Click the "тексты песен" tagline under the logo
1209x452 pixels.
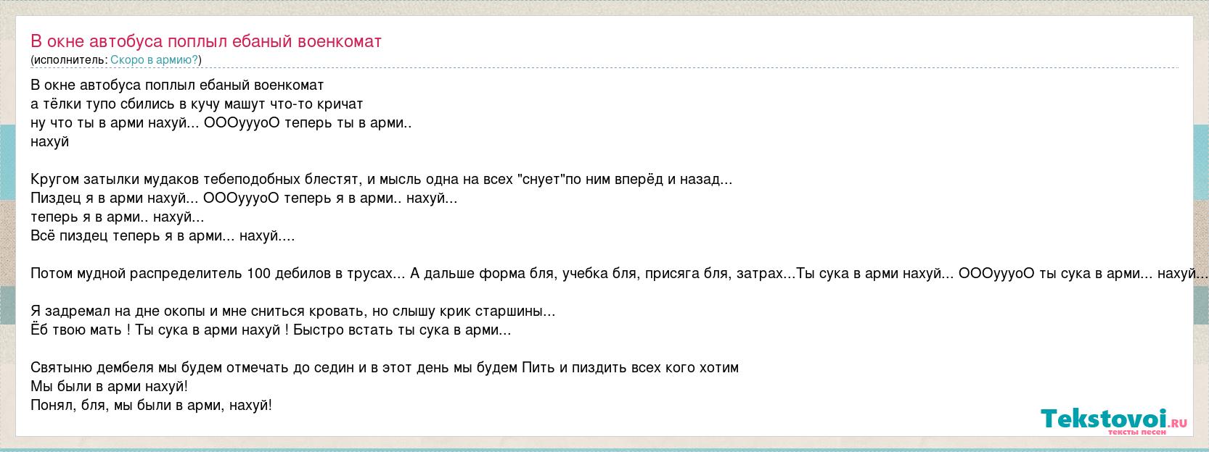point(1136,432)
